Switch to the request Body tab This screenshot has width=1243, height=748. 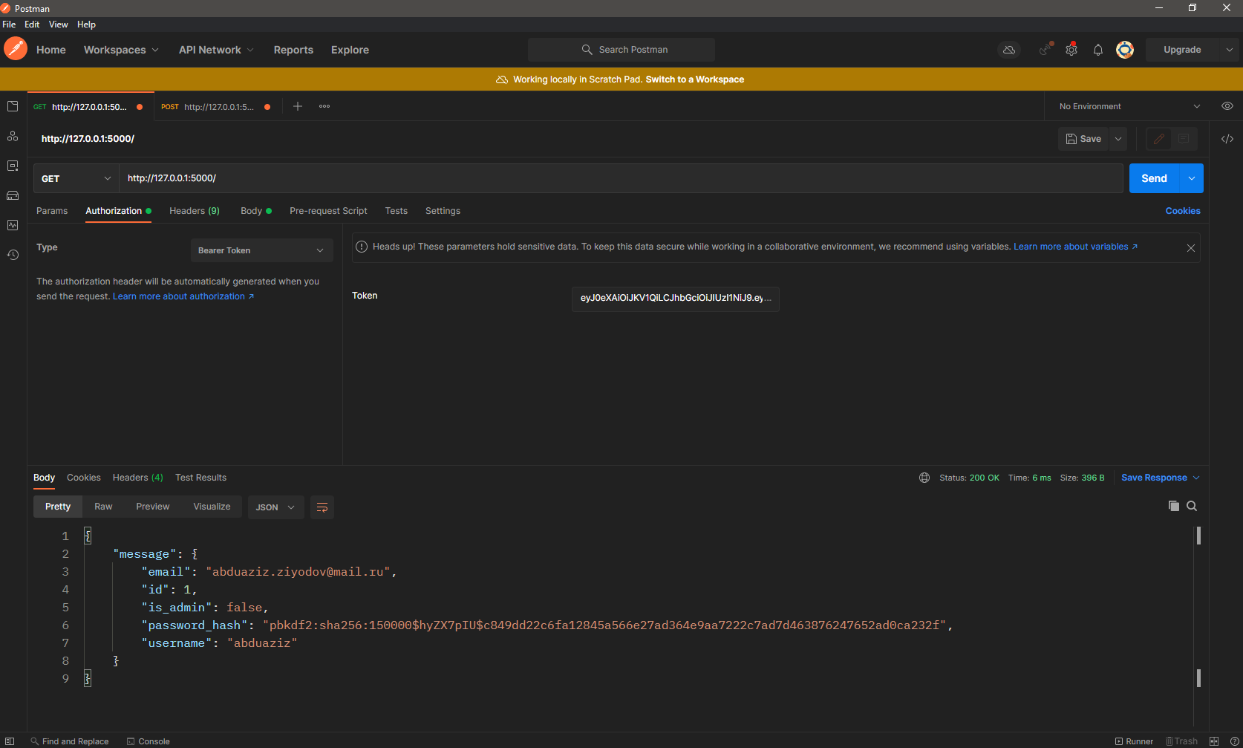tap(256, 211)
